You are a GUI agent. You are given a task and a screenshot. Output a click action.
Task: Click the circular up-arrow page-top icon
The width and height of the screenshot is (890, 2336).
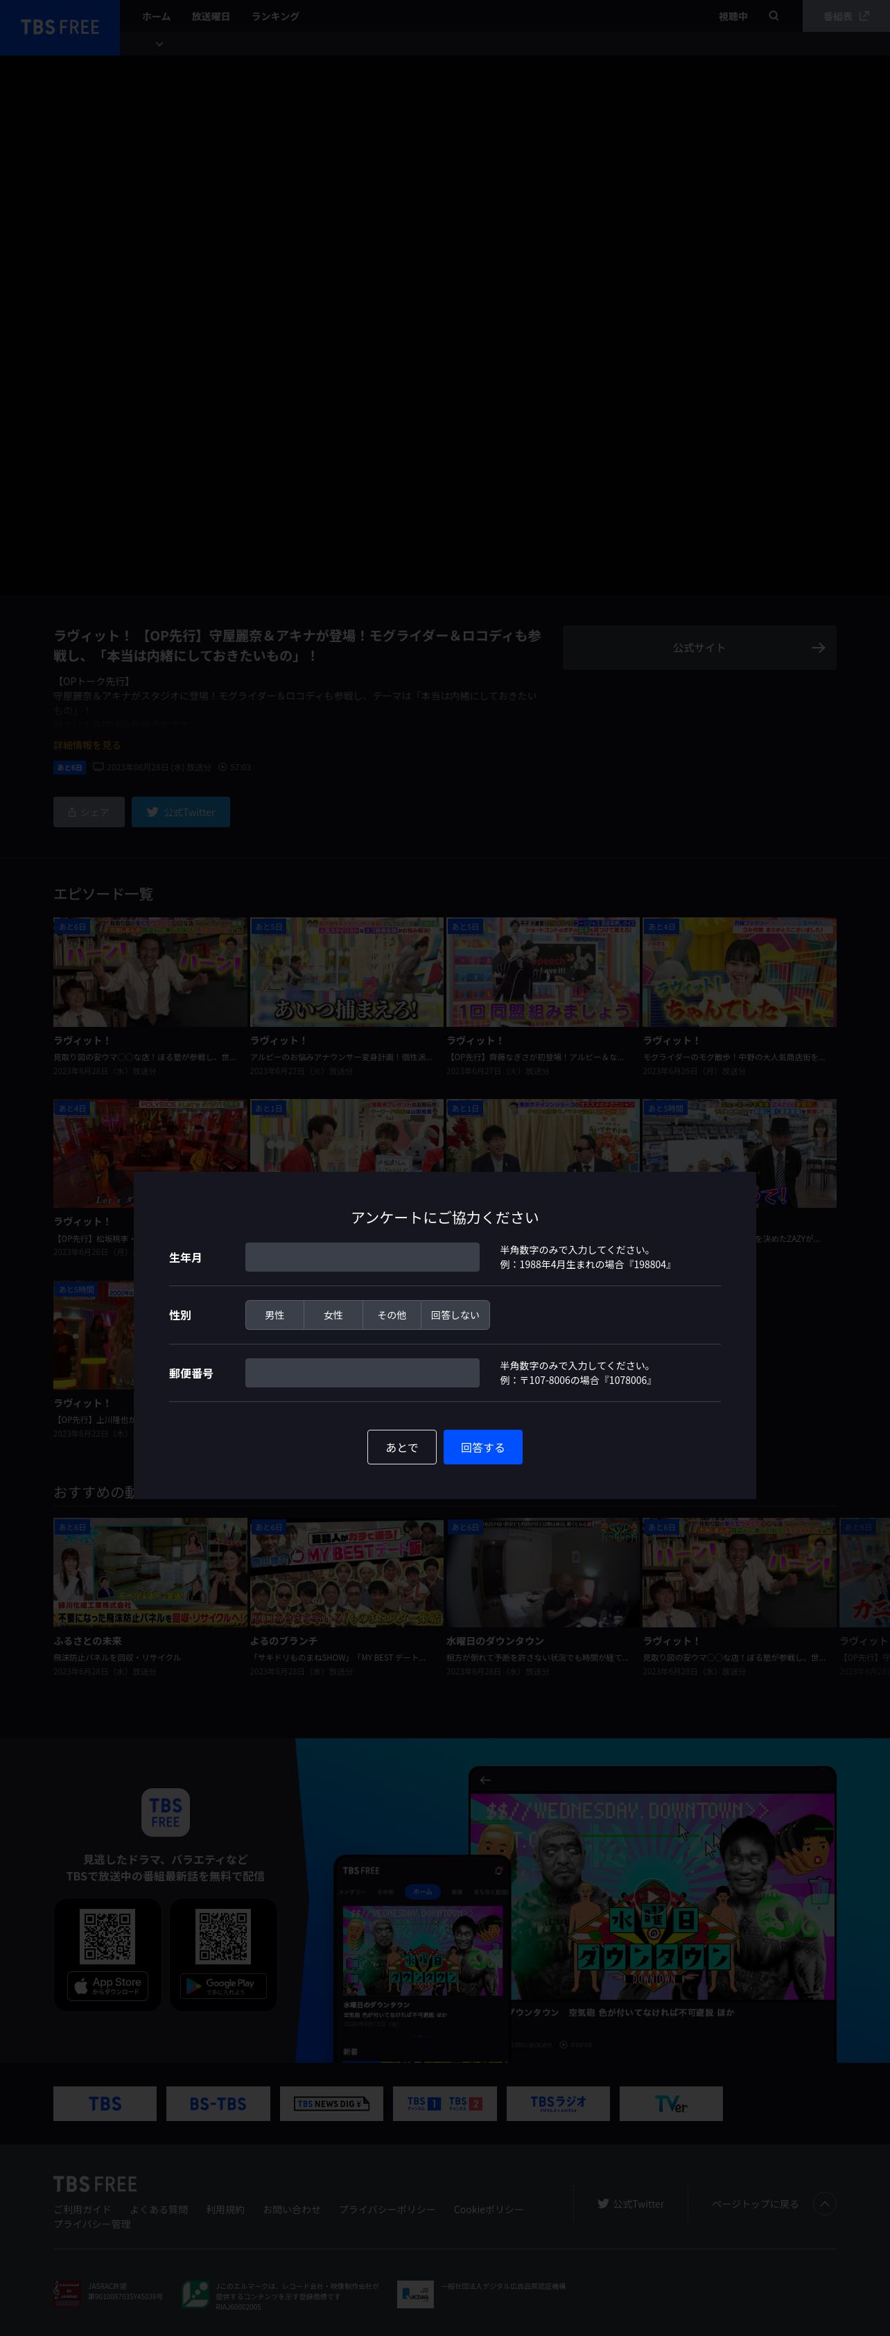[x=824, y=2204]
